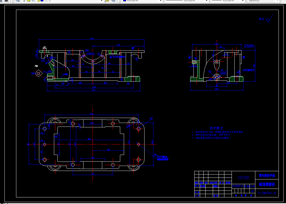This screenshot has height=204, width=286.
Task: Select the 300 dimension in plan view
Action: click(89, 139)
